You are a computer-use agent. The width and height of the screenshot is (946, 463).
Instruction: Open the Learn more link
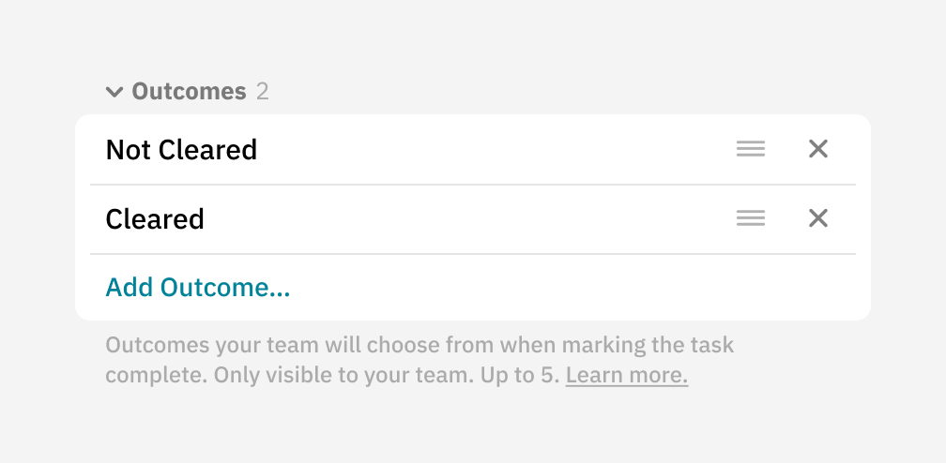tap(627, 376)
